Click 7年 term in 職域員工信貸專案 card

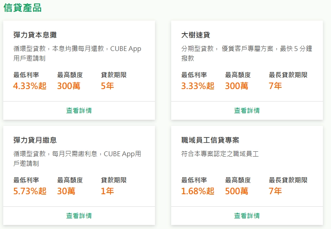tap(275, 191)
